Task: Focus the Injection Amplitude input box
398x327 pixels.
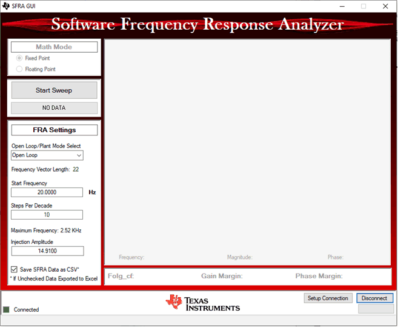Action: point(47,251)
